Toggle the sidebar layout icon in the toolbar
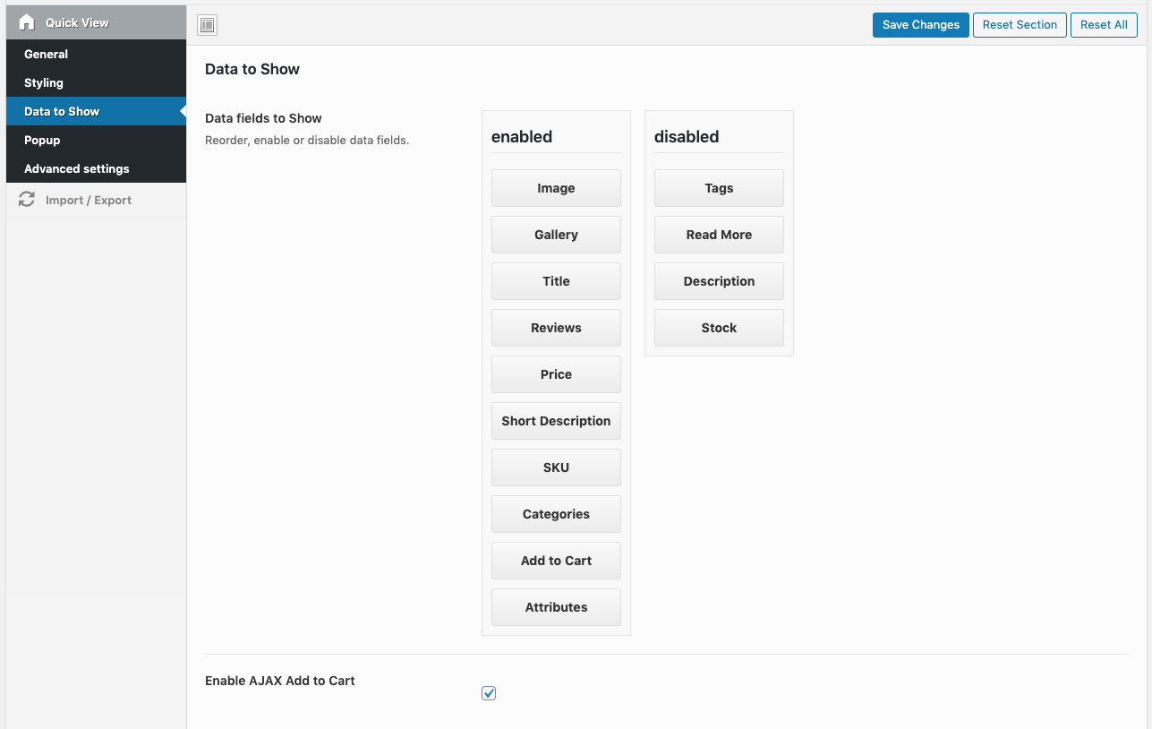 [x=207, y=24]
